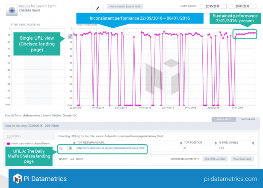263x188 pixels.
Task: Tick the checkbox for URL A row
Action: pyautogui.click(x=61, y=148)
